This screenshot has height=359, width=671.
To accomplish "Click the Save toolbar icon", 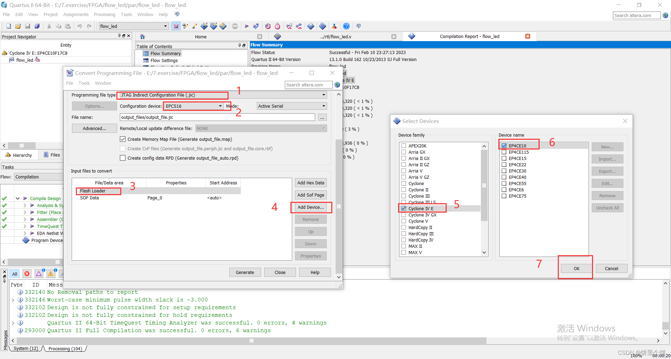I will tap(28, 26).
